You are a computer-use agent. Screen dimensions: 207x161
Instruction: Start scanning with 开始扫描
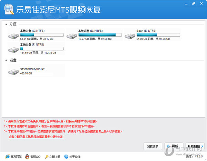coord(195,146)
